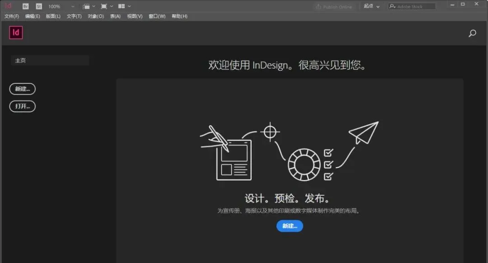Viewport: 488px width, 263px height.
Task: Click the Publish Online button
Action: coord(334,6)
